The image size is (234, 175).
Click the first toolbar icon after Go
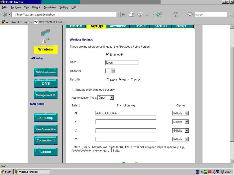pos(132,14)
